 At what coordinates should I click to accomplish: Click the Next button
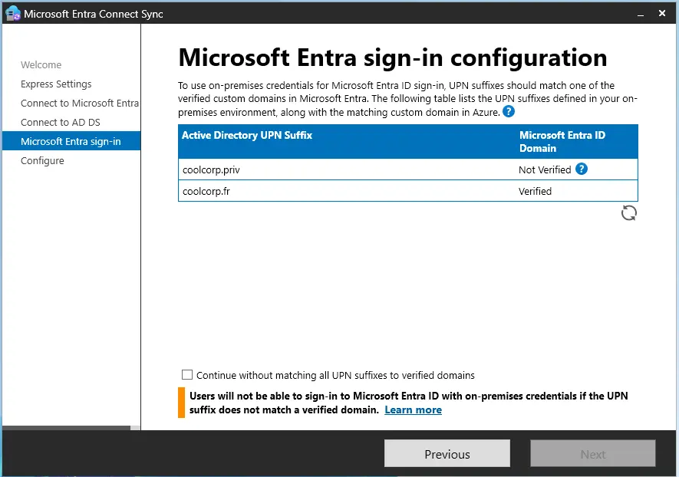(592, 454)
